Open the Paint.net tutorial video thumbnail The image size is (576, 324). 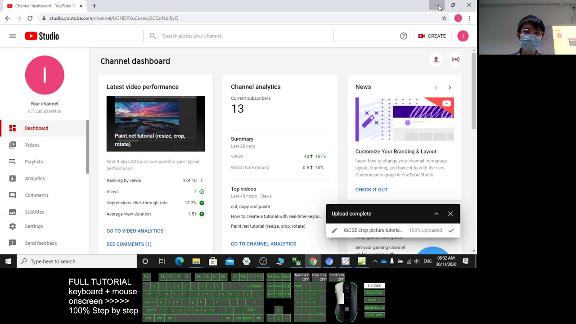156,124
